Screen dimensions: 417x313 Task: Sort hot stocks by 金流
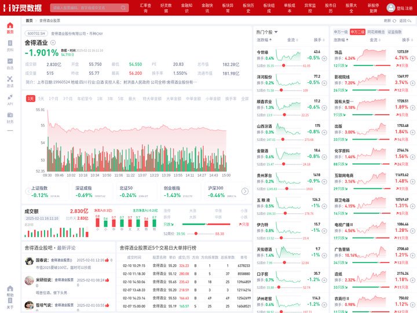tap(292, 40)
